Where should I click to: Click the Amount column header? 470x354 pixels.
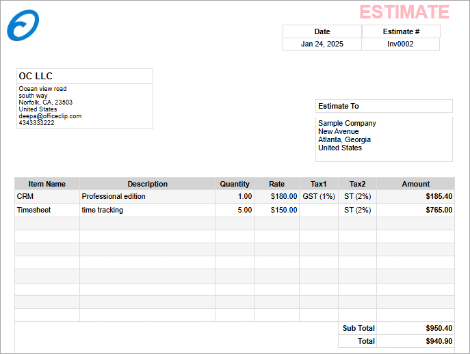(415, 184)
